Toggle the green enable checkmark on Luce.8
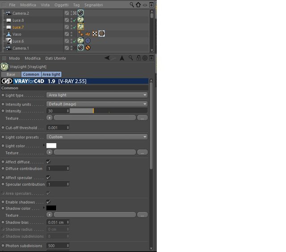Viewport: 286px width, 252px height. click(75, 21)
